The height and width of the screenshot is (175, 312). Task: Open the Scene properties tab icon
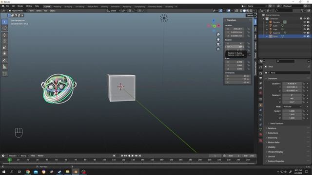(260, 88)
